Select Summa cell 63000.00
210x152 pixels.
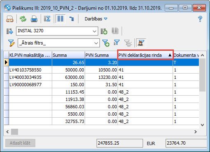[68, 77]
